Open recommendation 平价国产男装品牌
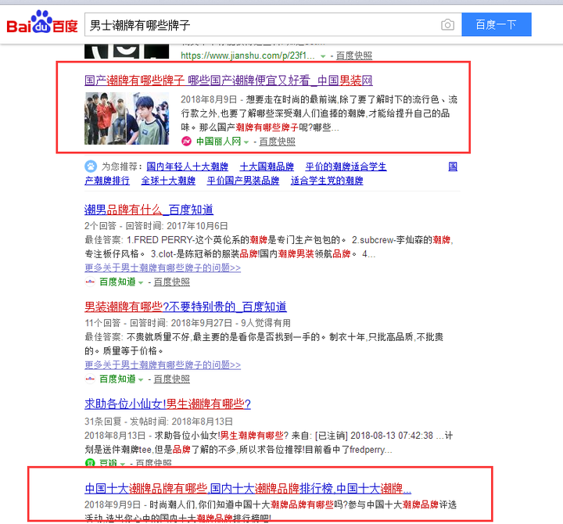The width and height of the screenshot is (563, 524). (x=243, y=181)
